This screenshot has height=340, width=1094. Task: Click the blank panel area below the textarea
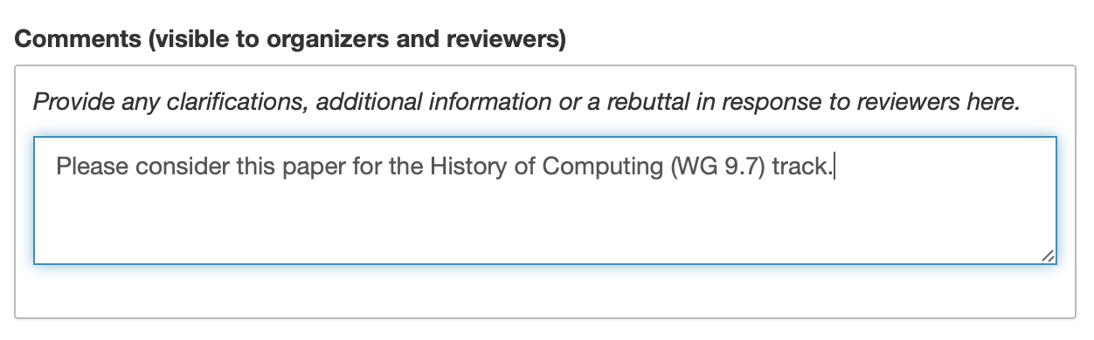coord(545,291)
